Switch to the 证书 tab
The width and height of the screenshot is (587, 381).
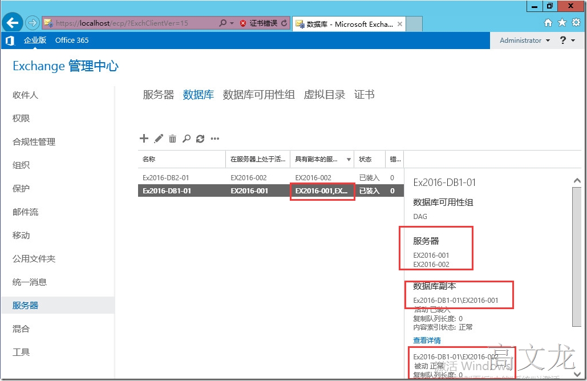point(365,95)
